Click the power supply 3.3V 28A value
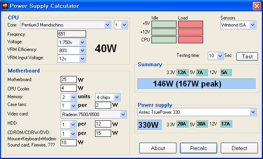The width and height of the screenshot is (263, 159). click(x=182, y=124)
